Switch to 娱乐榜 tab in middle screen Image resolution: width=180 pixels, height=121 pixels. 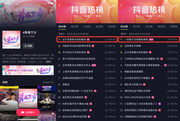[75, 27]
